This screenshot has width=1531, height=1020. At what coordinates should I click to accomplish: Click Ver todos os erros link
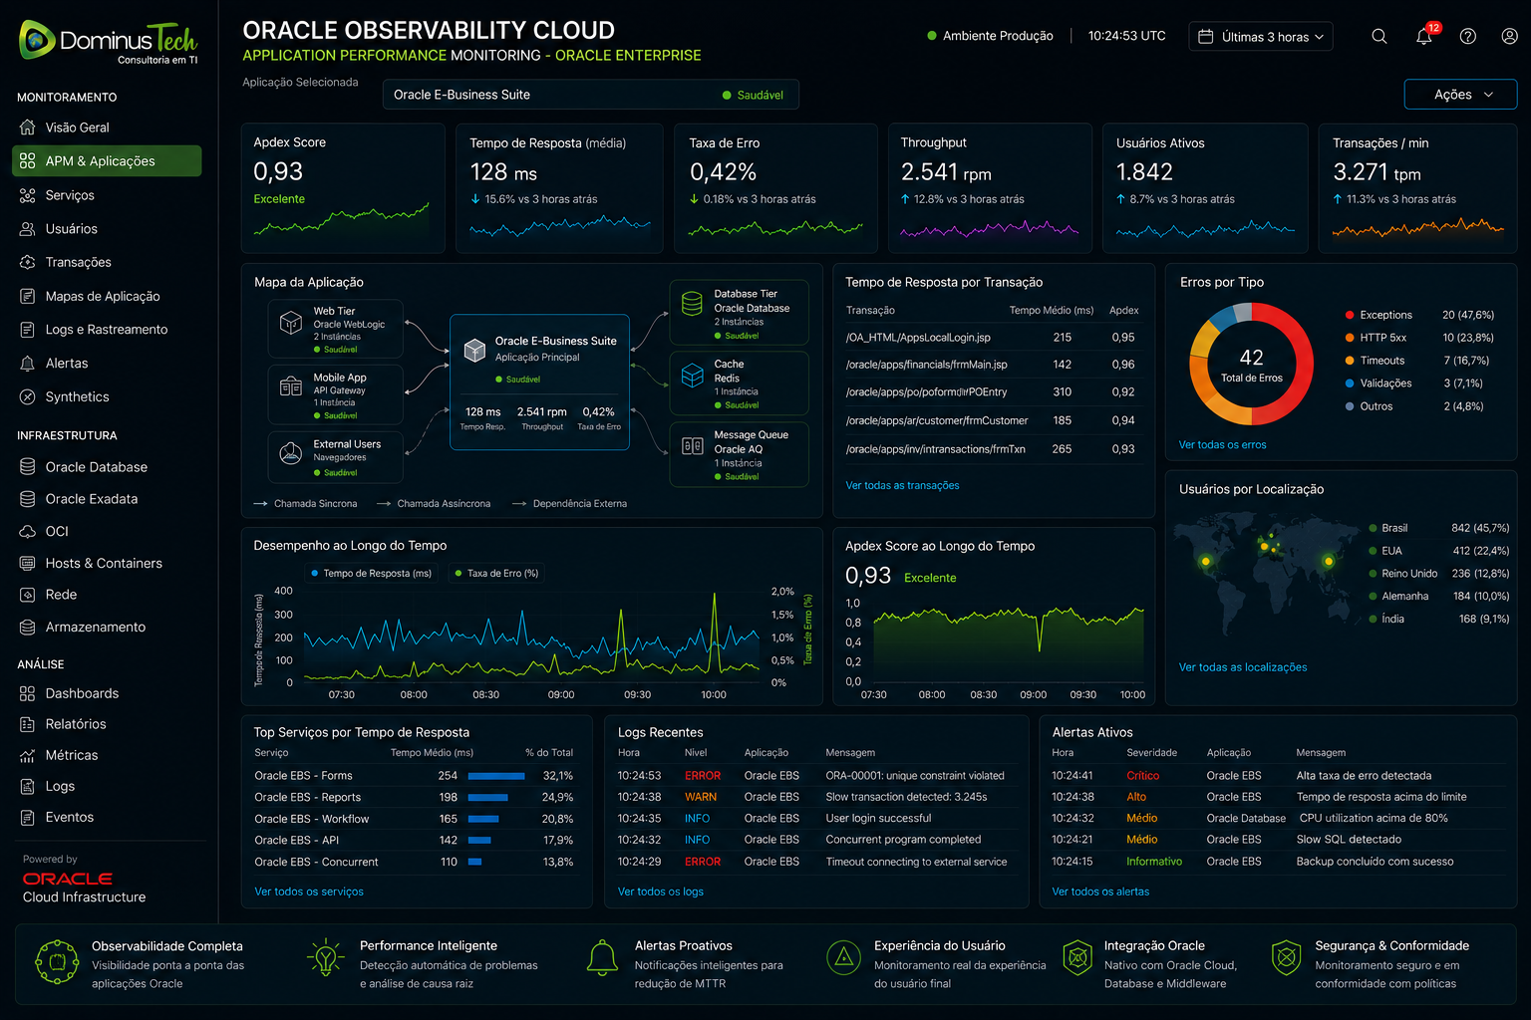click(1222, 445)
